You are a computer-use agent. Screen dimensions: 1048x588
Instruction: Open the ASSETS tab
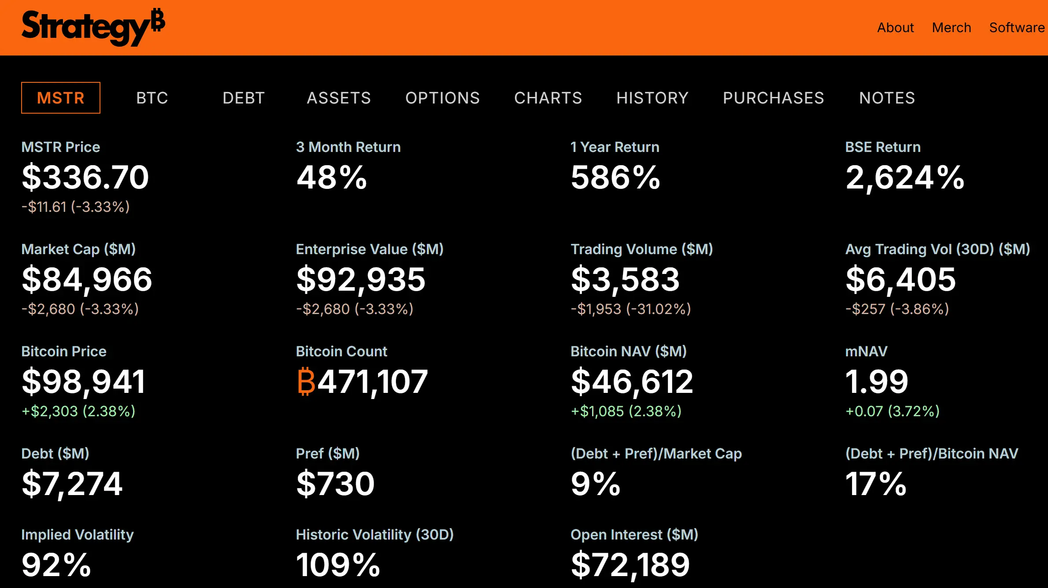(339, 98)
